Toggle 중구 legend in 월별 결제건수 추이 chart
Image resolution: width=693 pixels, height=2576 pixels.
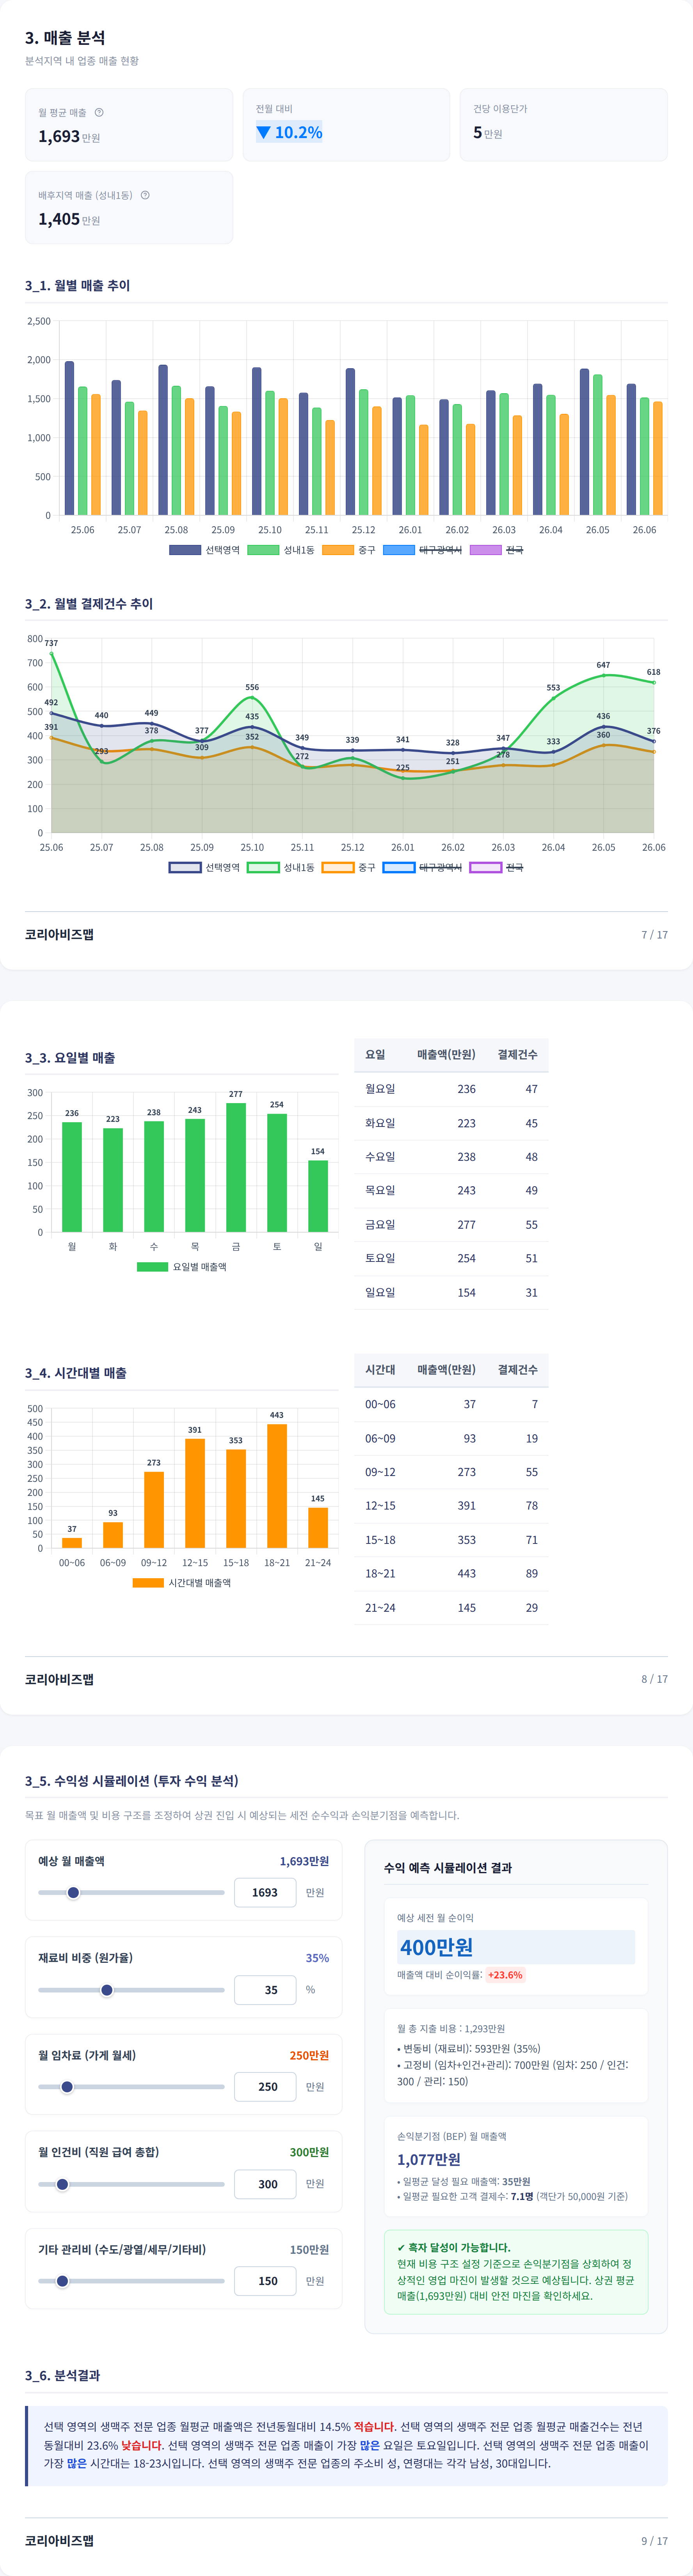pyautogui.click(x=349, y=867)
